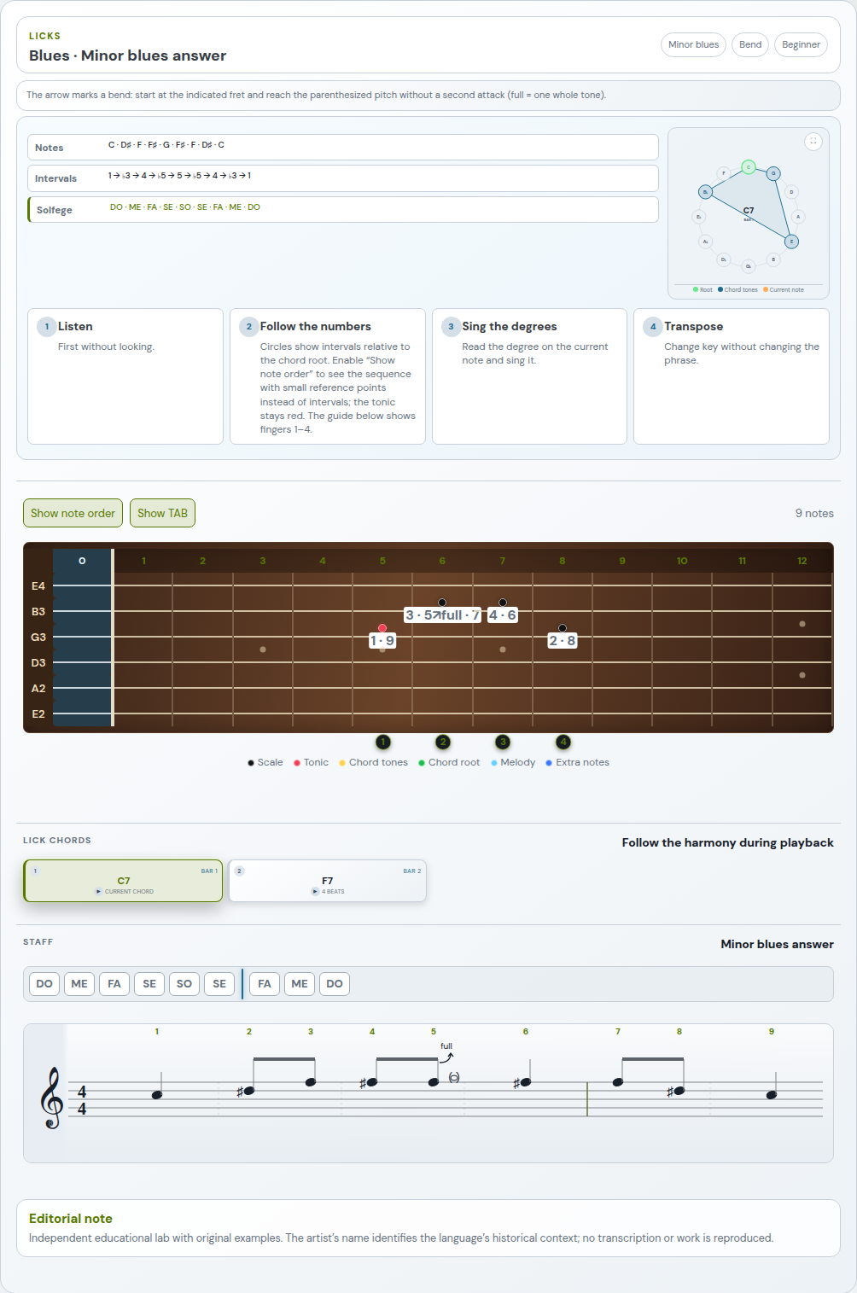857x1293 pixels.
Task: Click finger guide circle 3 below the fretboard
Action: tap(503, 742)
